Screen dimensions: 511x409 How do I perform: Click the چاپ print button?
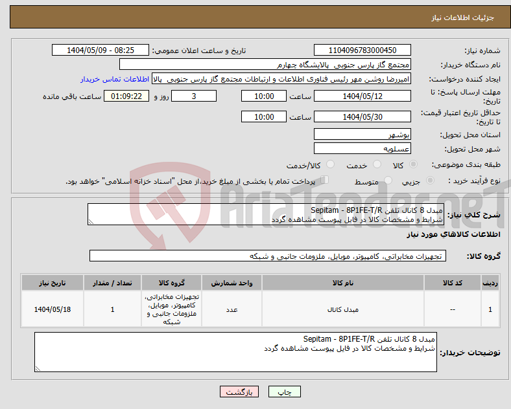[285, 392]
